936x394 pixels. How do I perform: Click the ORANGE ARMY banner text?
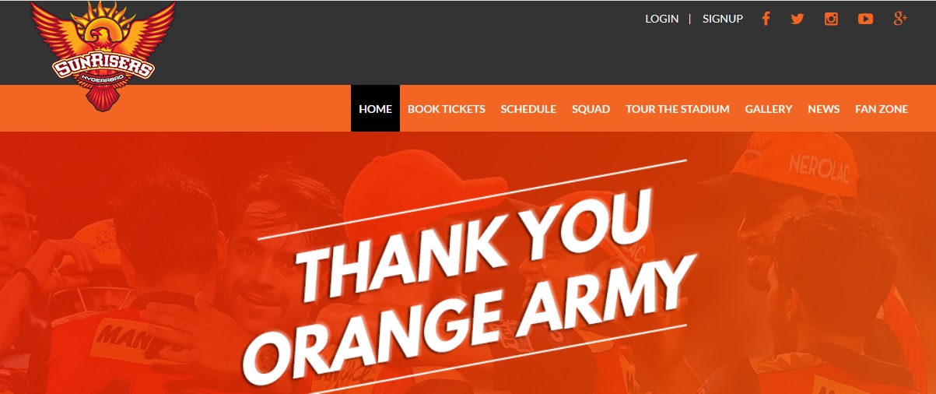pyautogui.click(x=468, y=325)
